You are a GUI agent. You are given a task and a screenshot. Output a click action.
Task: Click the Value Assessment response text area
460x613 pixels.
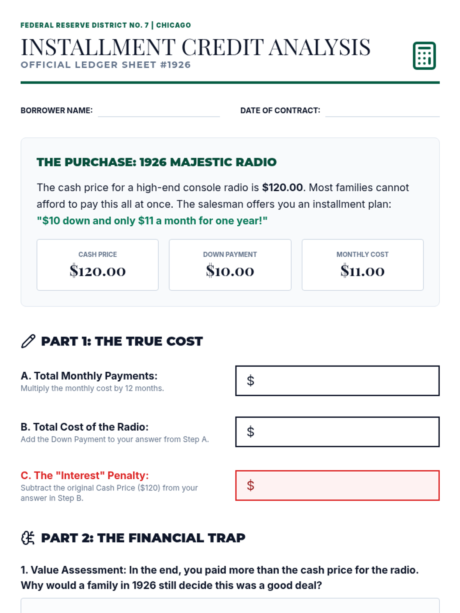click(x=230, y=606)
